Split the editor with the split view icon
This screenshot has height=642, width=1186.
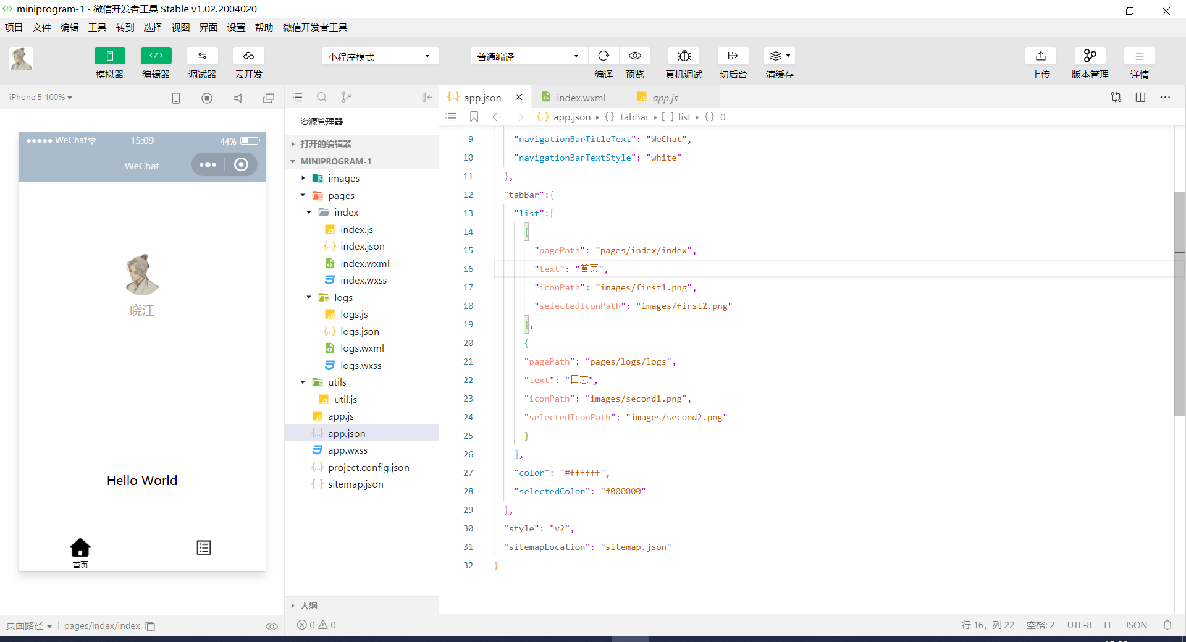coord(1140,98)
